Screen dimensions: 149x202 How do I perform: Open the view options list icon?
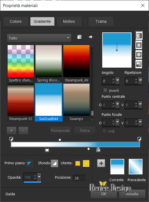tap(79, 37)
